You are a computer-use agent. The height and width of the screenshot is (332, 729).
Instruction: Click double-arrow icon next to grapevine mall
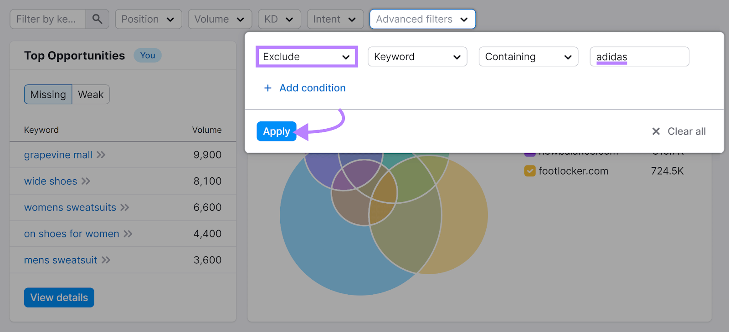pyautogui.click(x=101, y=155)
